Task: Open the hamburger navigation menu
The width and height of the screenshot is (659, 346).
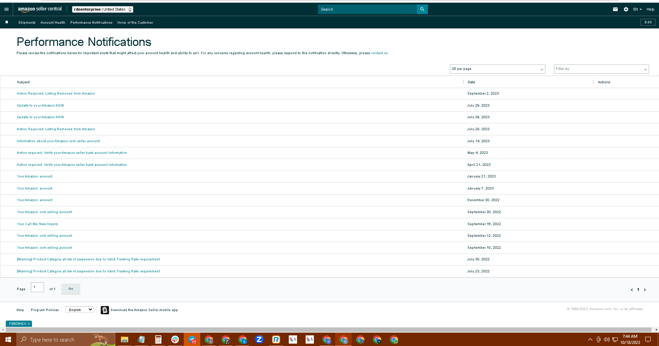Action: point(7,9)
